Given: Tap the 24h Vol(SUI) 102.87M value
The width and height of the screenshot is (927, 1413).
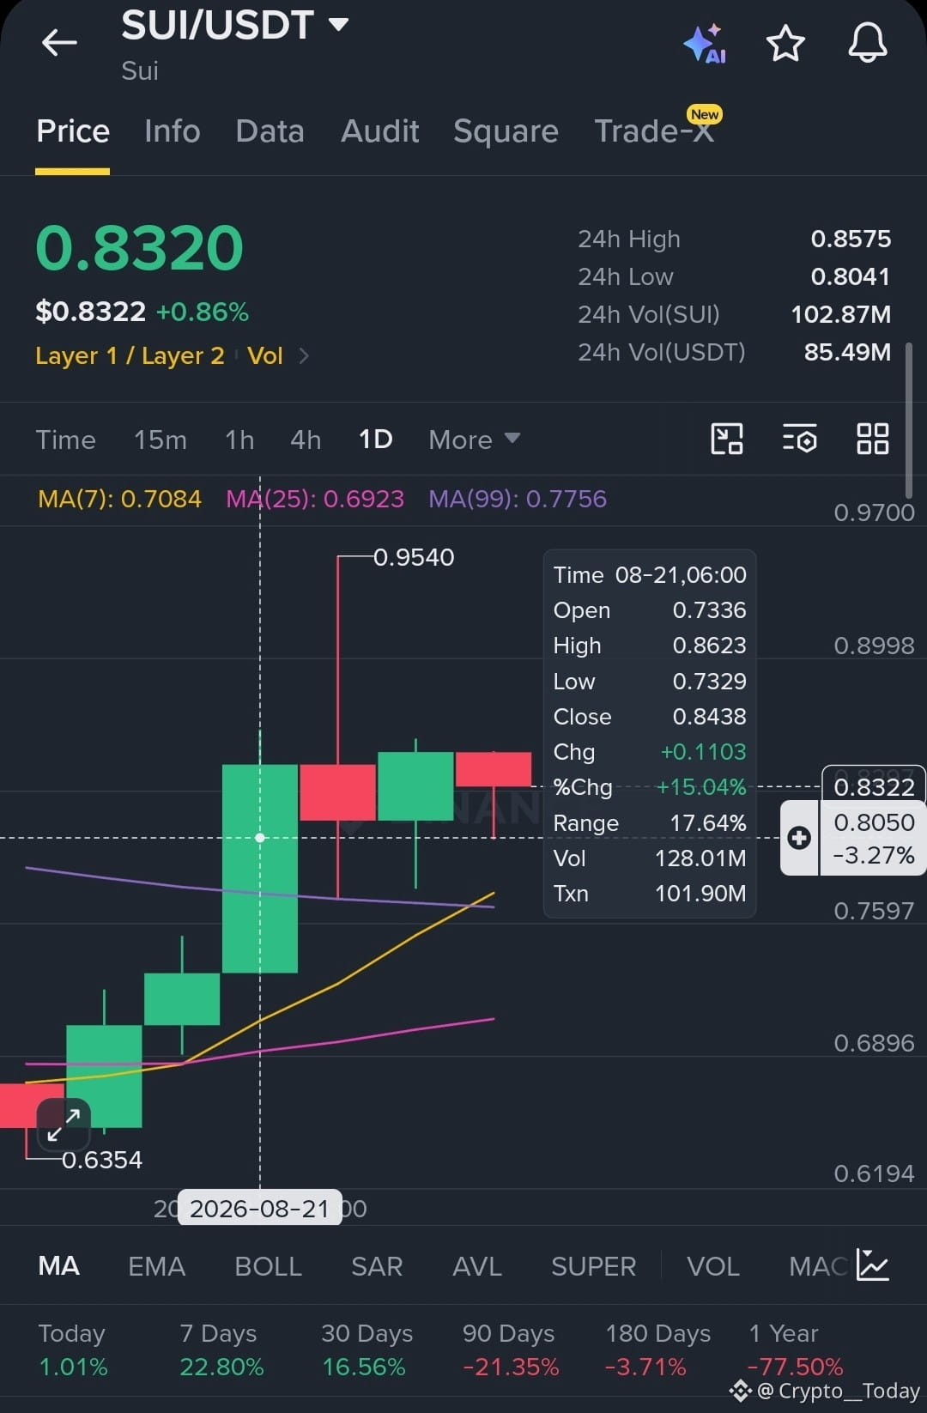Looking at the screenshot, I should click(840, 314).
